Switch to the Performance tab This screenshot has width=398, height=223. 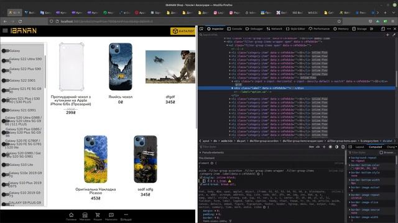point(319,29)
